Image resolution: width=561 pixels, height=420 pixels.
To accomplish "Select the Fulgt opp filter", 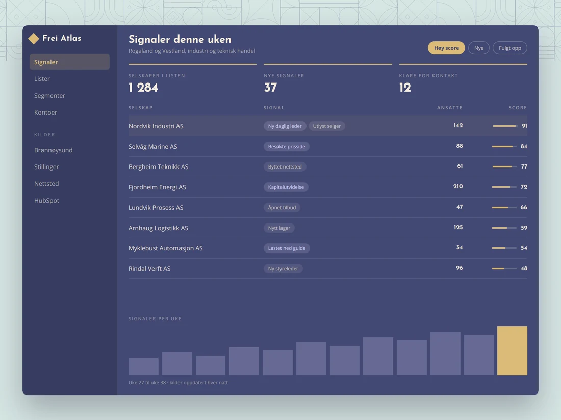I will click(x=510, y=48).
